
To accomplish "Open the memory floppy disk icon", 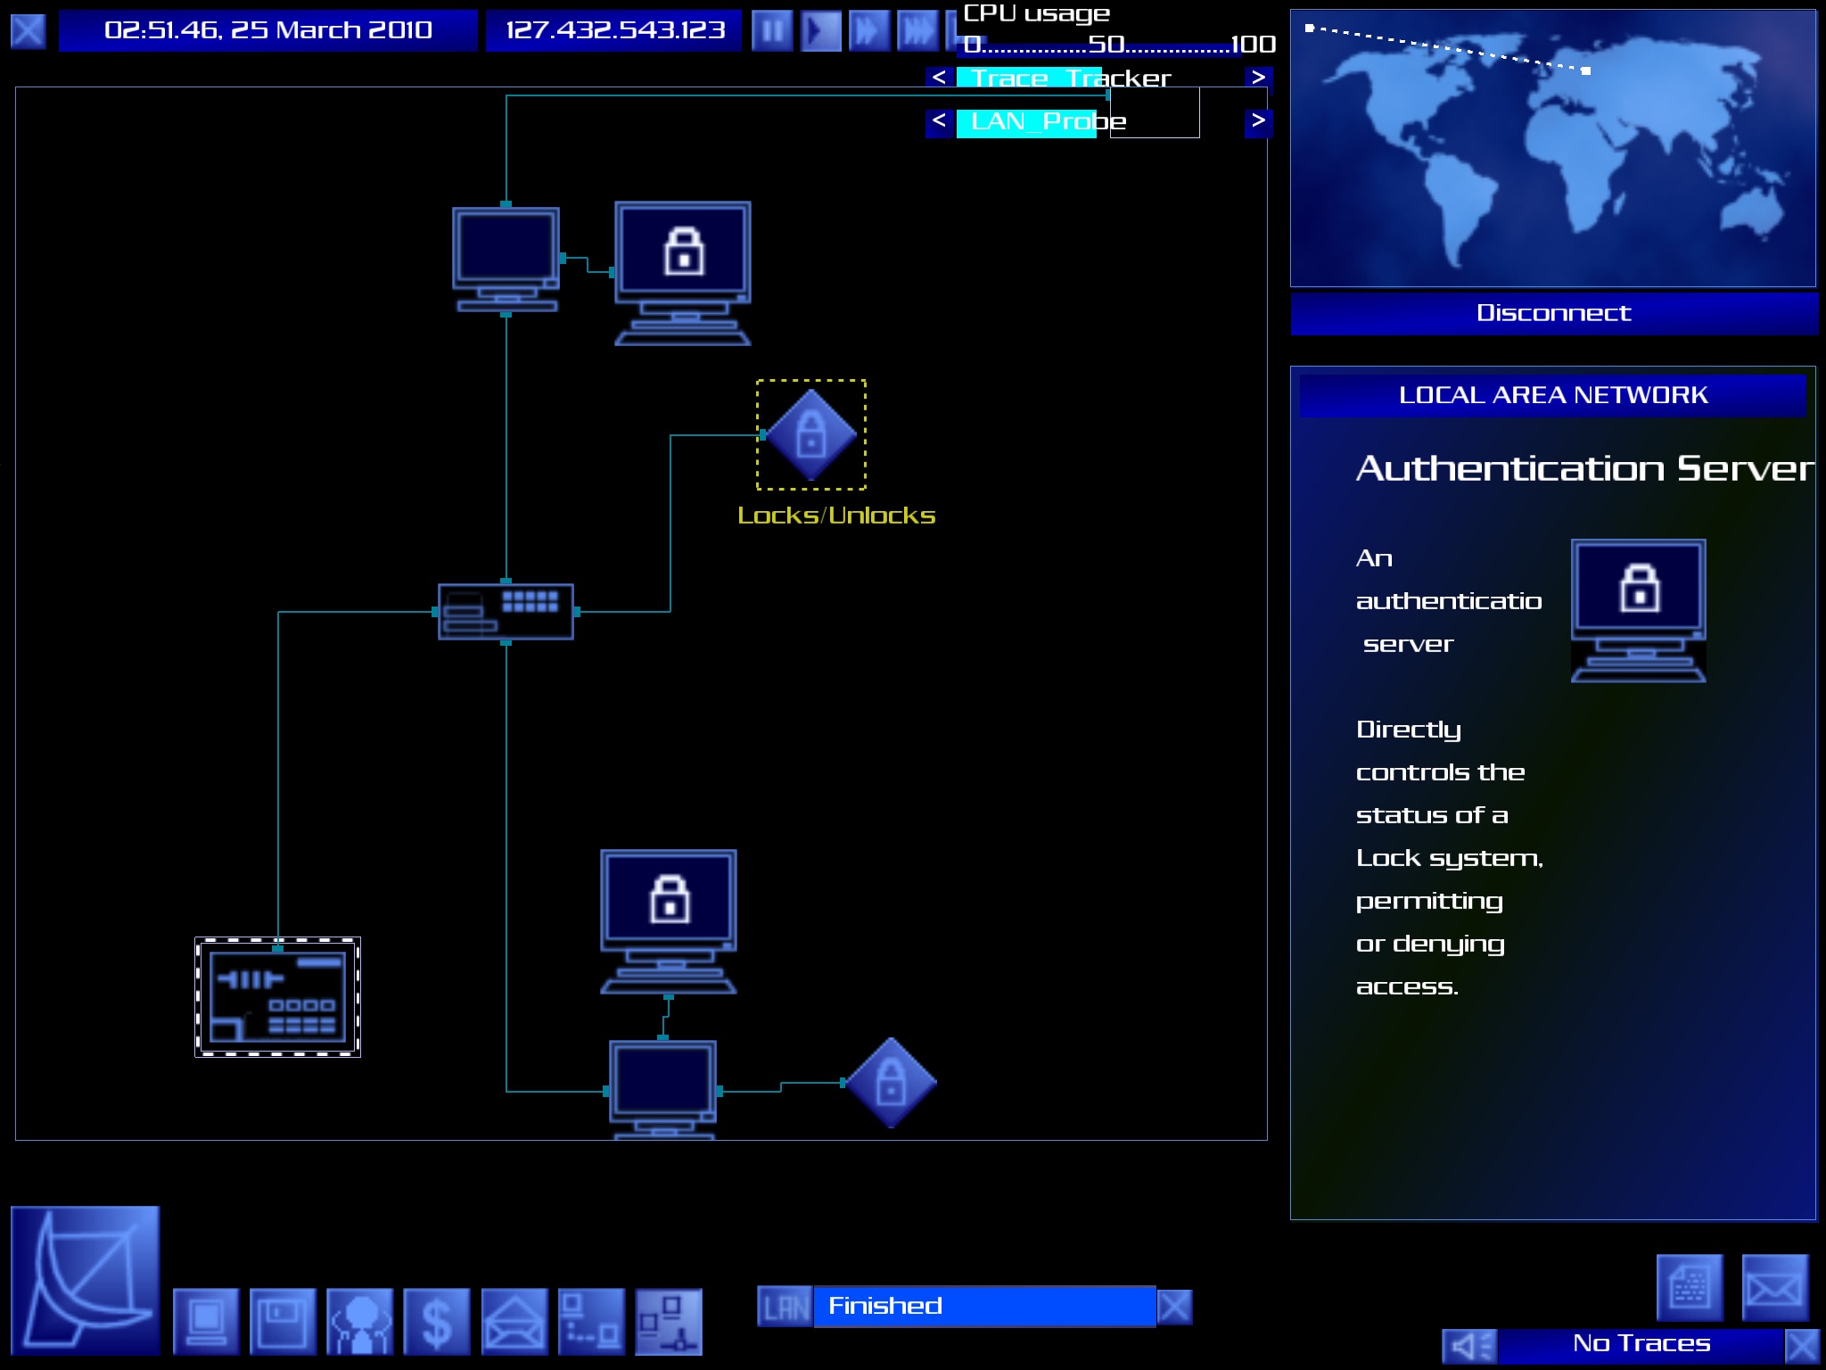I will click(283, 1321).
